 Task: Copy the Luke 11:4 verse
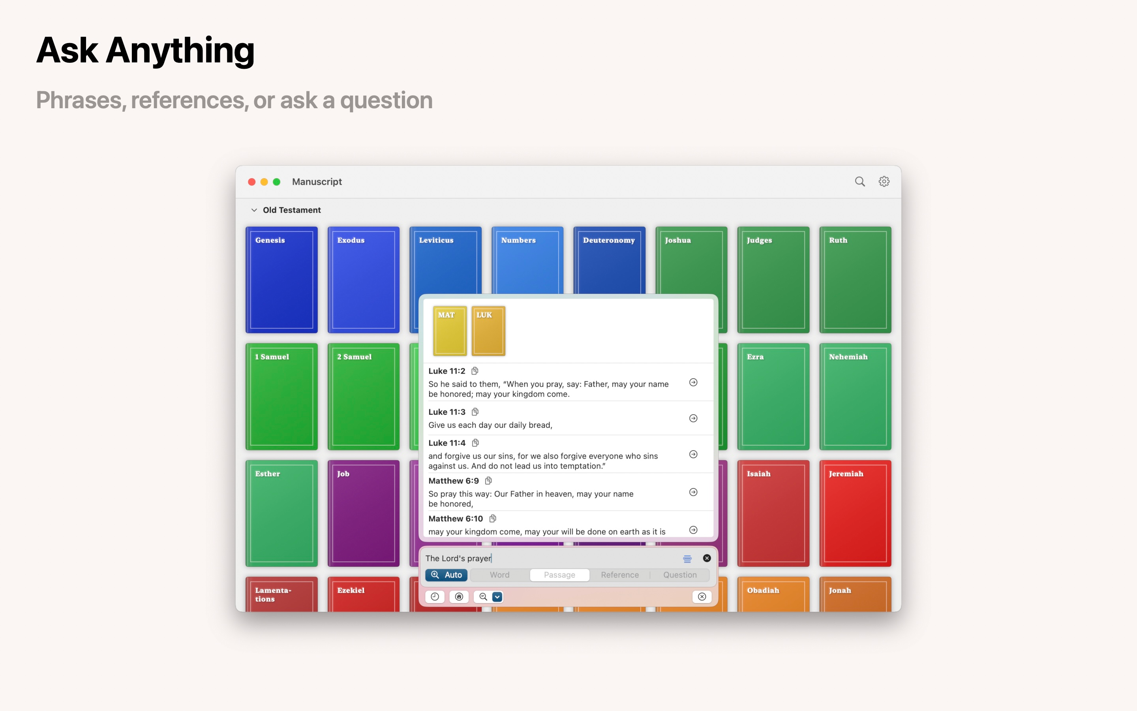click(475, 443)
